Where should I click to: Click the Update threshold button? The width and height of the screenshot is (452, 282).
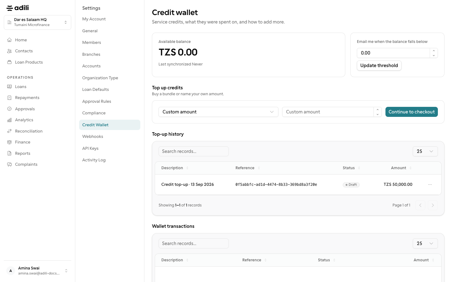click(x=379, y=65)
